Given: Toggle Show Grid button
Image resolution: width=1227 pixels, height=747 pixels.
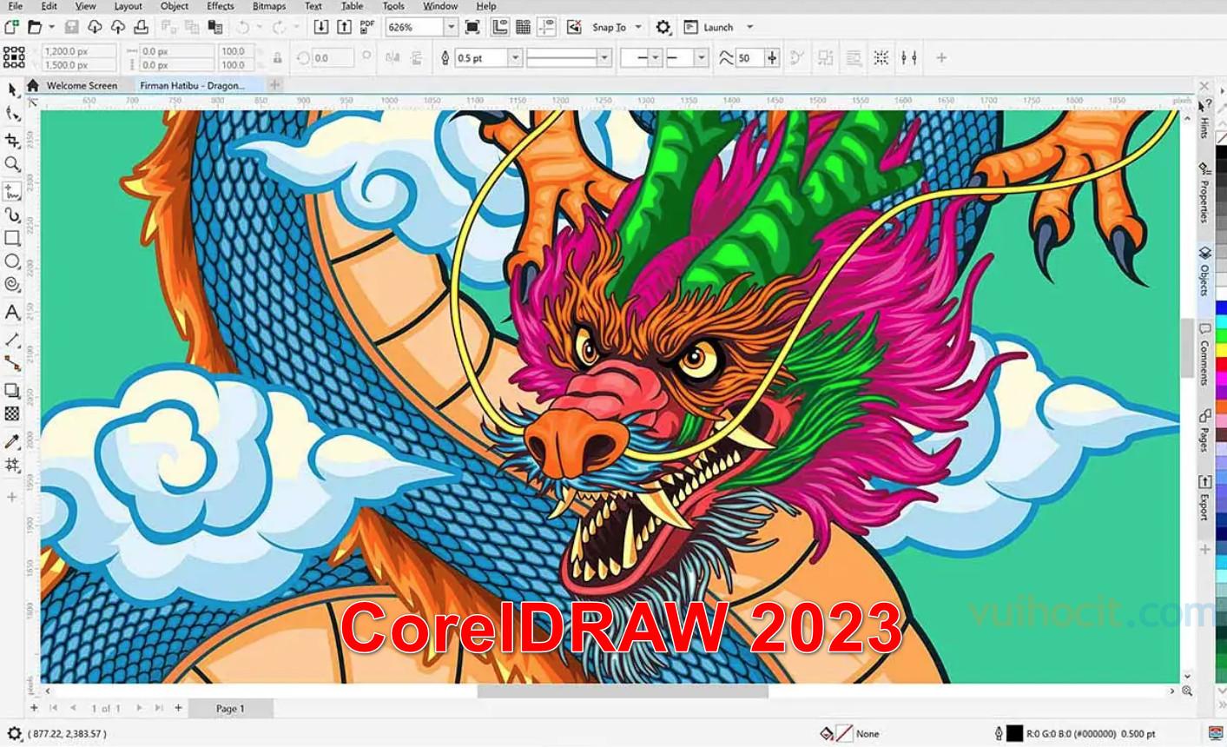Looking at the screenshot, I should click(524, 27).
